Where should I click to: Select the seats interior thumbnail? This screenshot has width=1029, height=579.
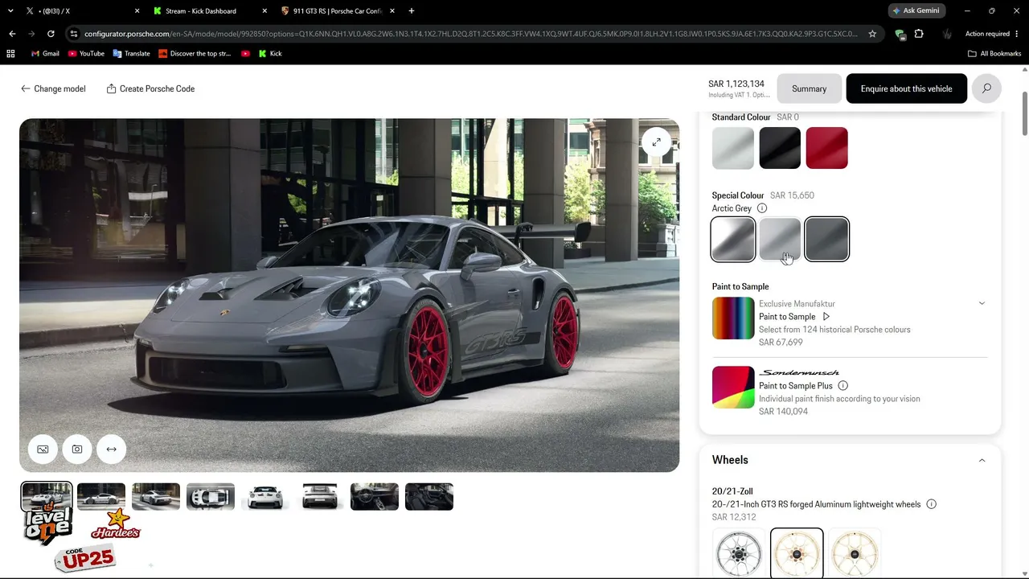tap(429, 497)
